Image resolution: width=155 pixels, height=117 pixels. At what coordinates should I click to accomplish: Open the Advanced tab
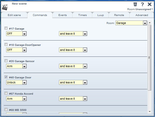coord(142,15)
